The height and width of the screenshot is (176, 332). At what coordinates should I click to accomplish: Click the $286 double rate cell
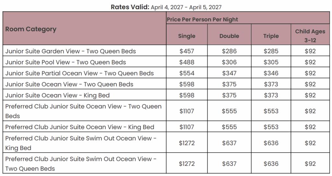tap(229, 51)
